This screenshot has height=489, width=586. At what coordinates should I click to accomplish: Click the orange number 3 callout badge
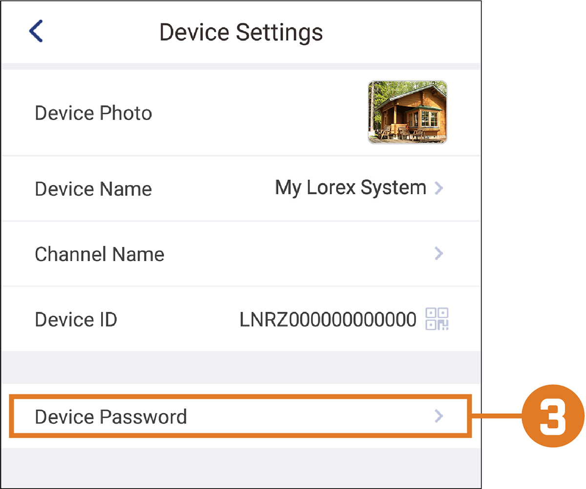[552, 417]
